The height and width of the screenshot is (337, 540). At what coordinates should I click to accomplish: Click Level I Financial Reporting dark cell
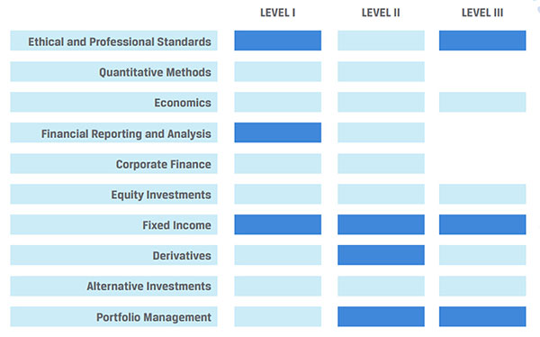(278, 132)
